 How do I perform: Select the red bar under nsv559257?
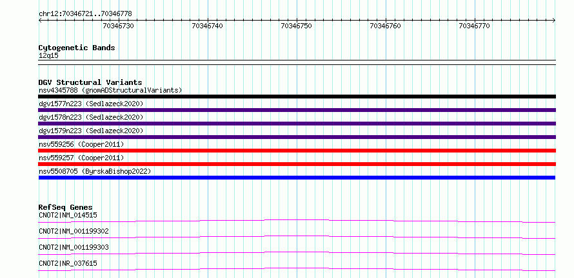point(297,164)
